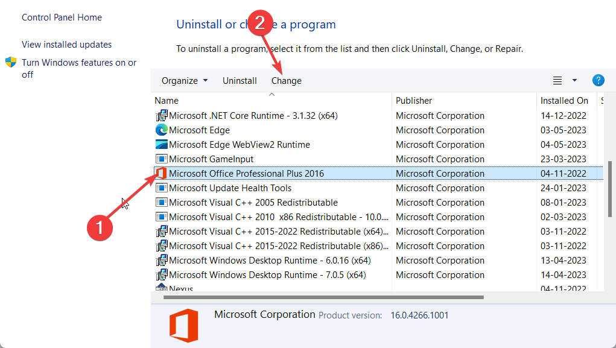Select Microsoft Edge WebView2 Runtime entry

click(x=240, y=145)
